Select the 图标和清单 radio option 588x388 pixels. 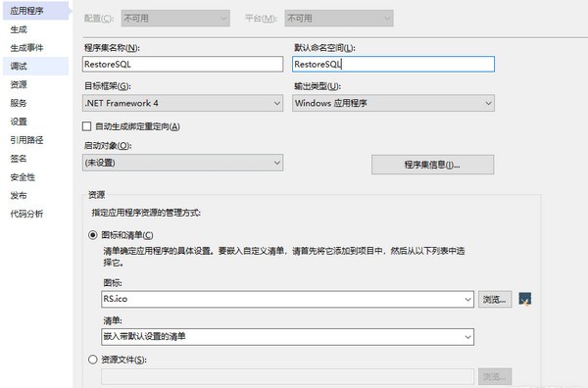pyautogui.click(x=93, y=235)
